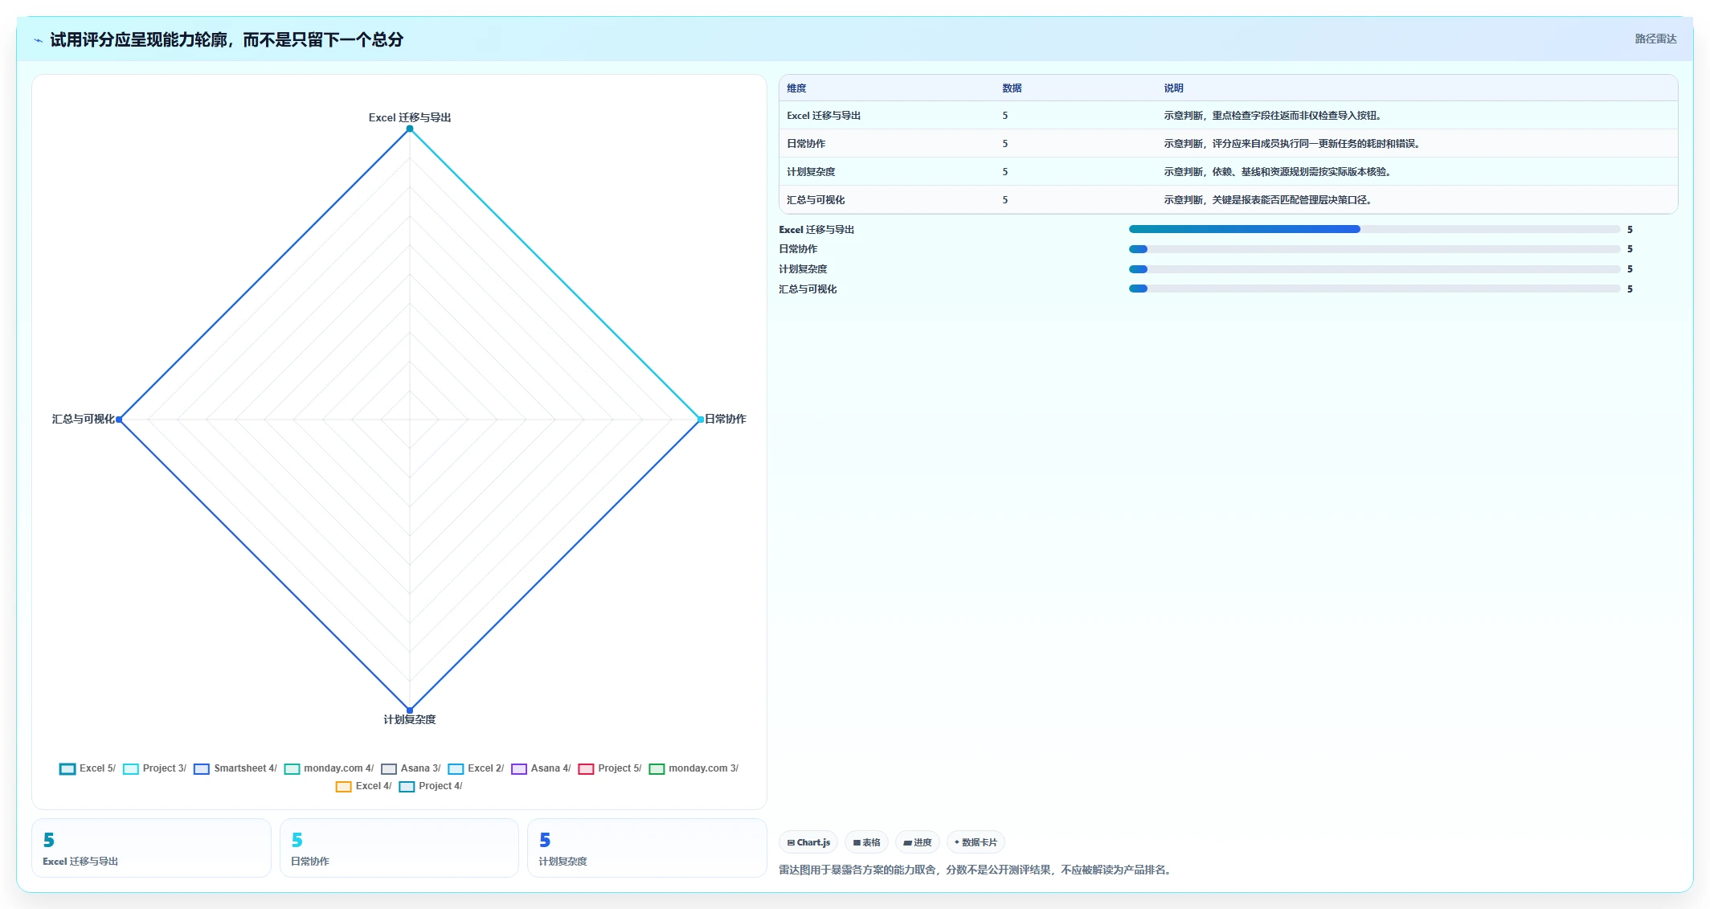The height and width of the screenshot is (909, 1710).
Task: Toggle the Excel 4/ legend entry
Action: (x=364, y=786)
